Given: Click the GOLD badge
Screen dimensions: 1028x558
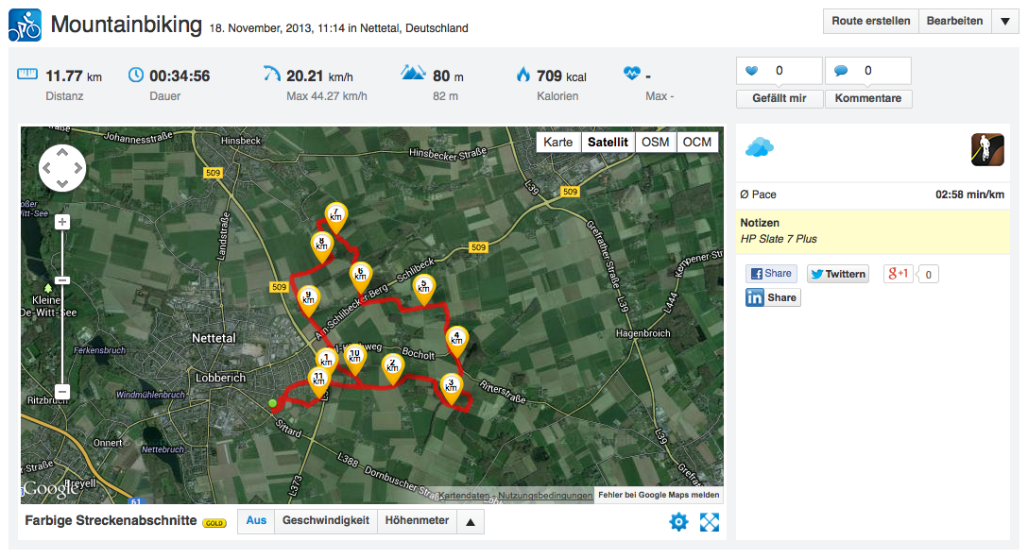Looking at the screenshot, I should [214, 523].
